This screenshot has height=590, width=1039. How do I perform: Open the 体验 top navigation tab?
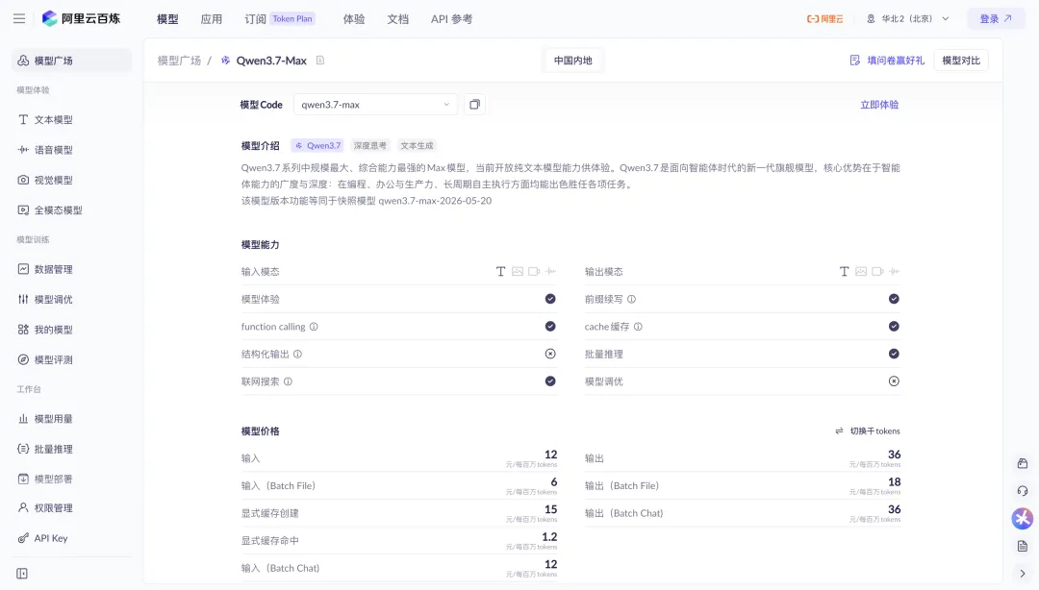354,19
